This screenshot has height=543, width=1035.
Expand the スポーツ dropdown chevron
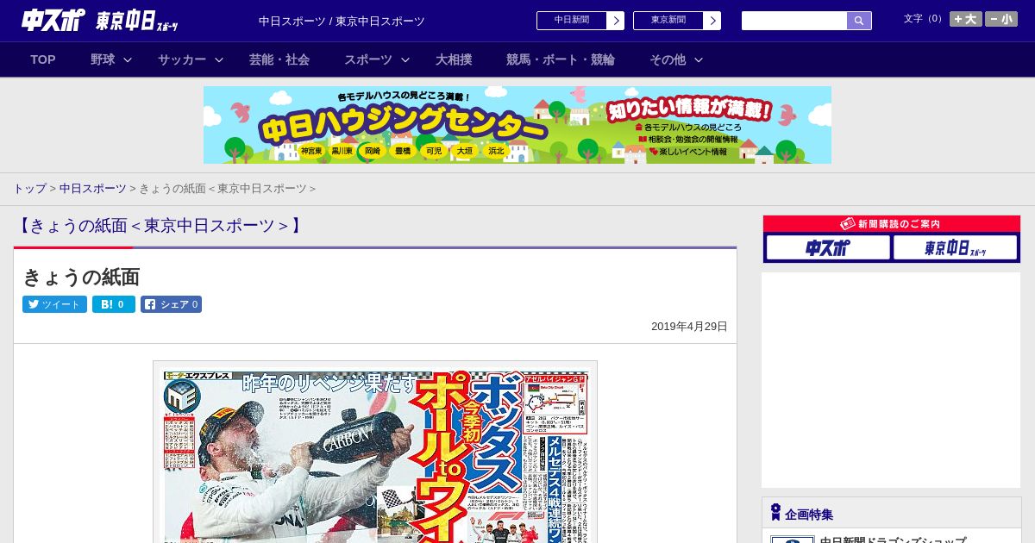tap(405, 59)
